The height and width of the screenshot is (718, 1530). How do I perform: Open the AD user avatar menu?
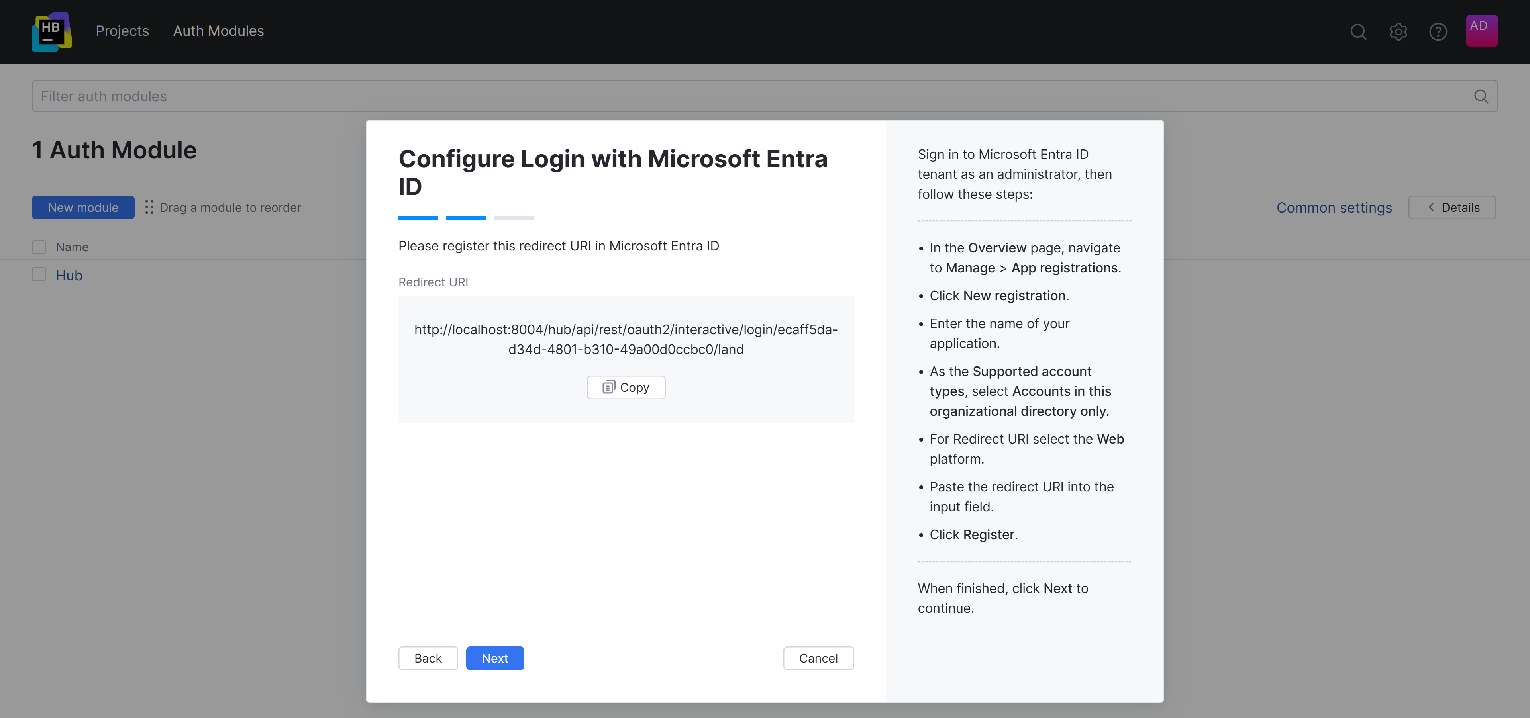(x=1481, y=30)
